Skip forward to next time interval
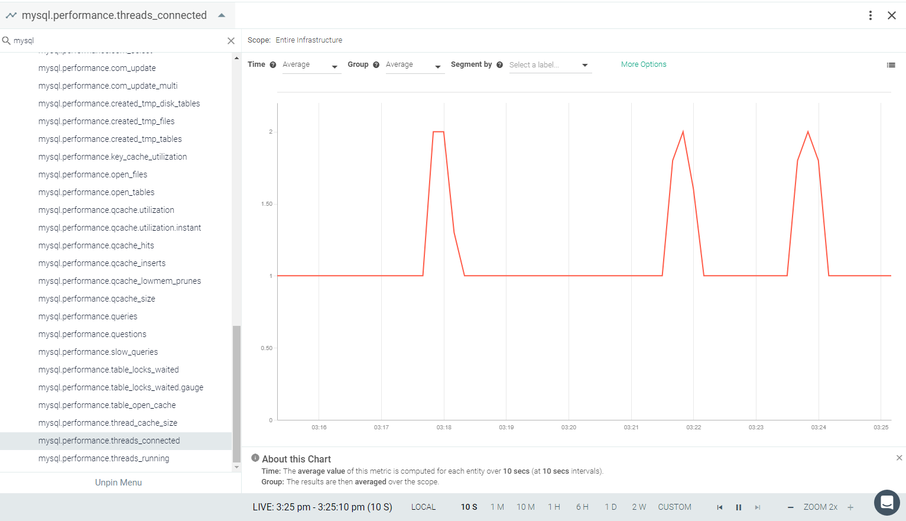The image size is (906, 521). pyautogui.click(x=758, y=507)
